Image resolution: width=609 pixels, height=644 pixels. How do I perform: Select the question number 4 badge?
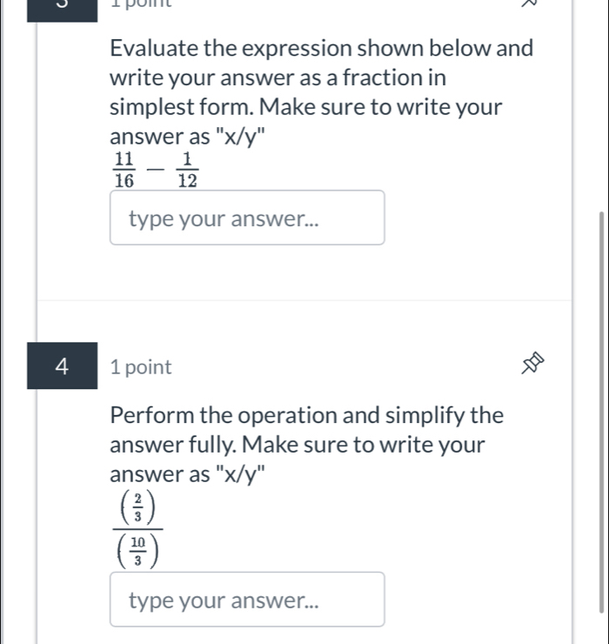(63, 367)
